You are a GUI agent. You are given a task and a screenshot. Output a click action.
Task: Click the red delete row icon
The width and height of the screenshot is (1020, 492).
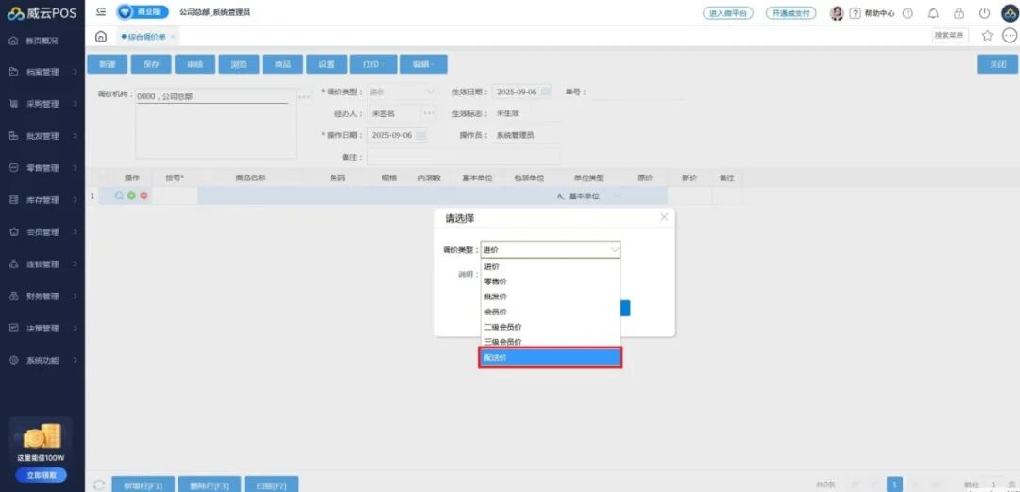(144, 195)
